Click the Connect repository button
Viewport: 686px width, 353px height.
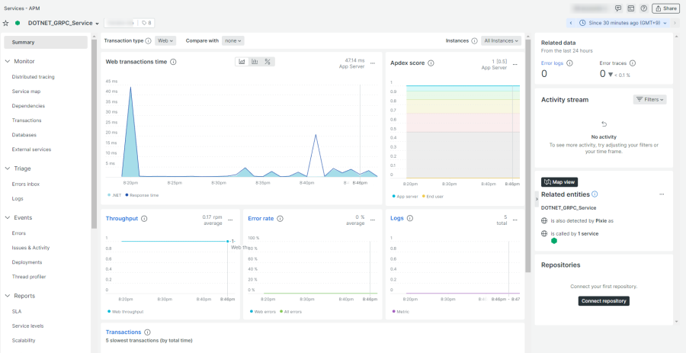pos(604,301)
